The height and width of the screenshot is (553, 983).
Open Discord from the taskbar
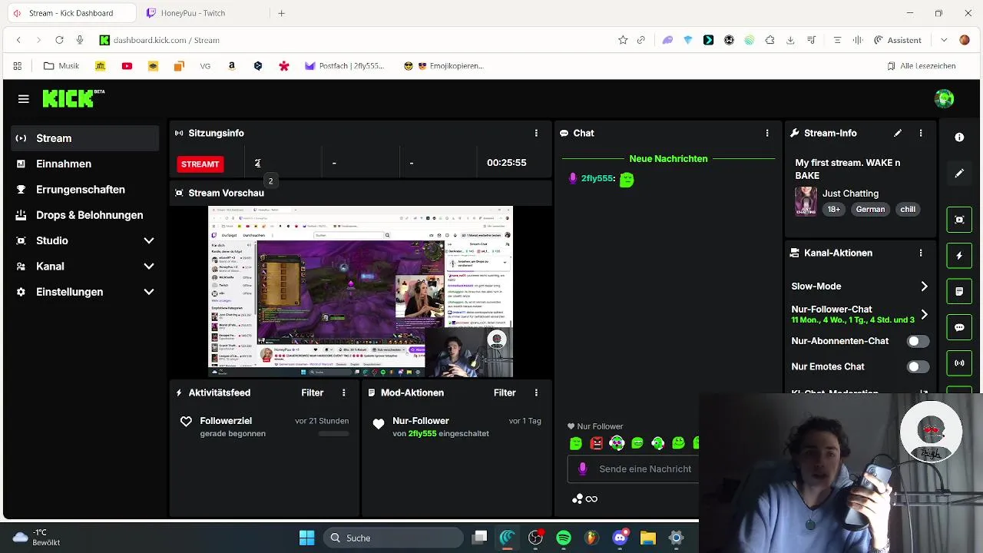pyautogui.click(x=621, y=538)
